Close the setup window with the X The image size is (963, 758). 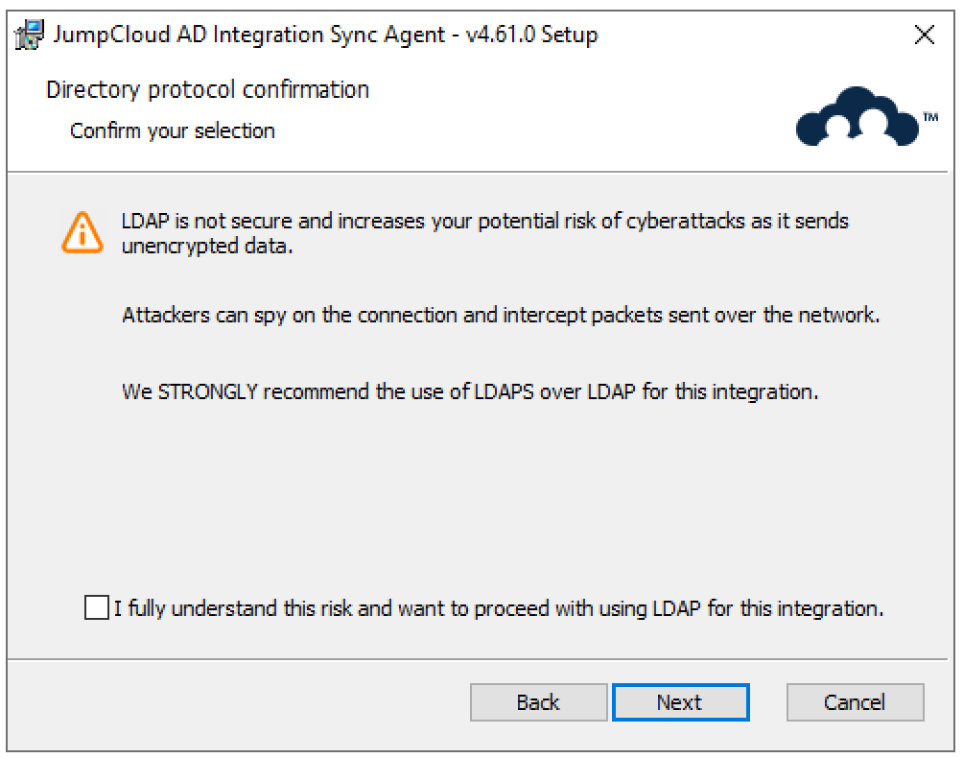tap(925, 36)
